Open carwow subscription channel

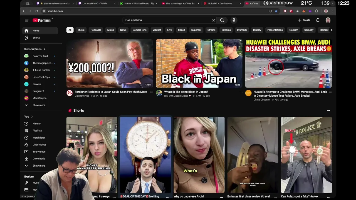(x=40, y=84)
